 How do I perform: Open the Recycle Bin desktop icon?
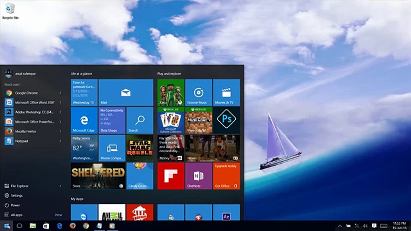(10, 11)
